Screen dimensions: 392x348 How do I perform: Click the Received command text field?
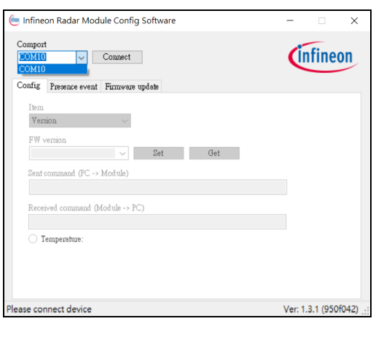[157, 221]
